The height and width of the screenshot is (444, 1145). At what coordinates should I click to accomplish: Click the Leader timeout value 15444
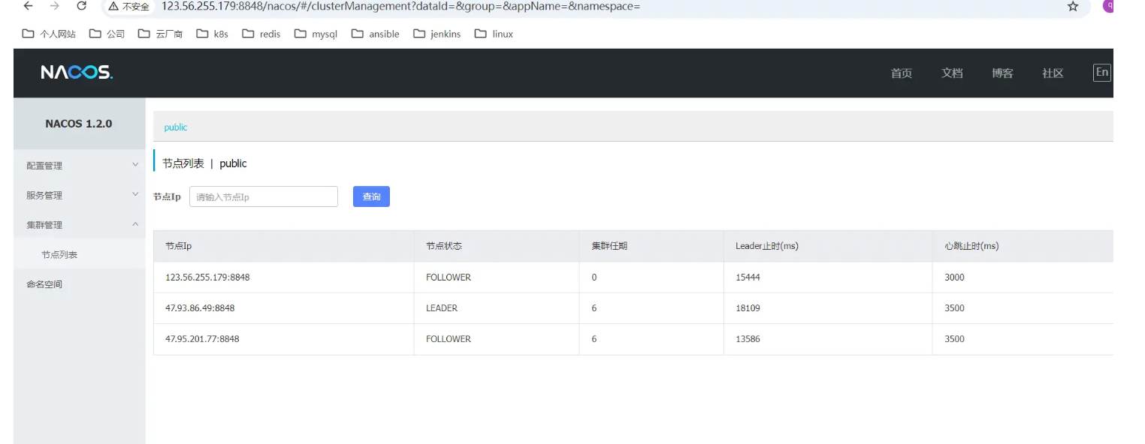(748, 277)
